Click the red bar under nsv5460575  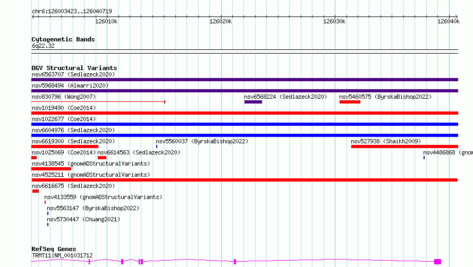[350, 102]
